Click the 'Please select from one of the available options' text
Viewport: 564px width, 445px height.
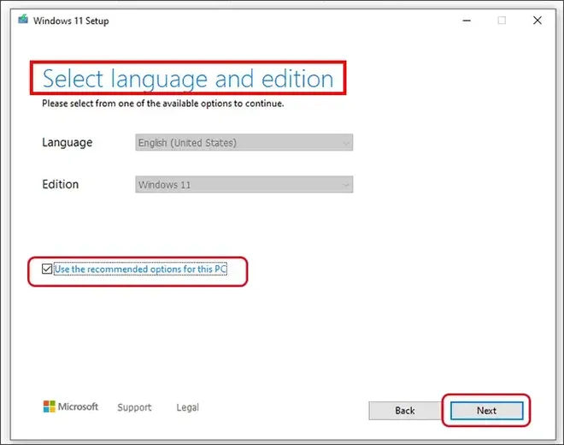click(163, 104)
